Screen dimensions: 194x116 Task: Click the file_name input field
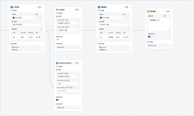click(x=68, y=84)
